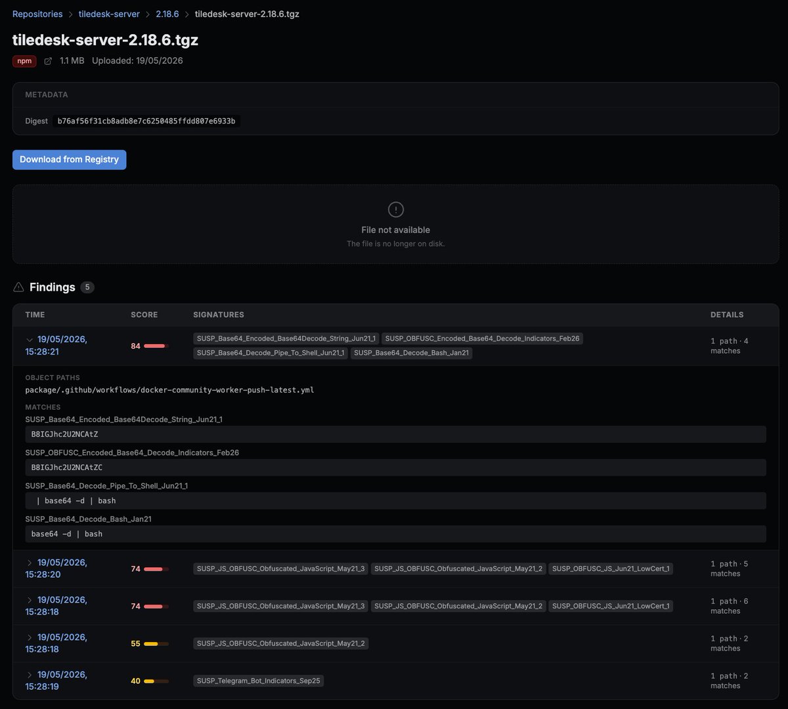Click the SUSP_Telegram_Bot_Indicators_Sep25 tag
Screen dimensions: 788x709
click(259, 681)
